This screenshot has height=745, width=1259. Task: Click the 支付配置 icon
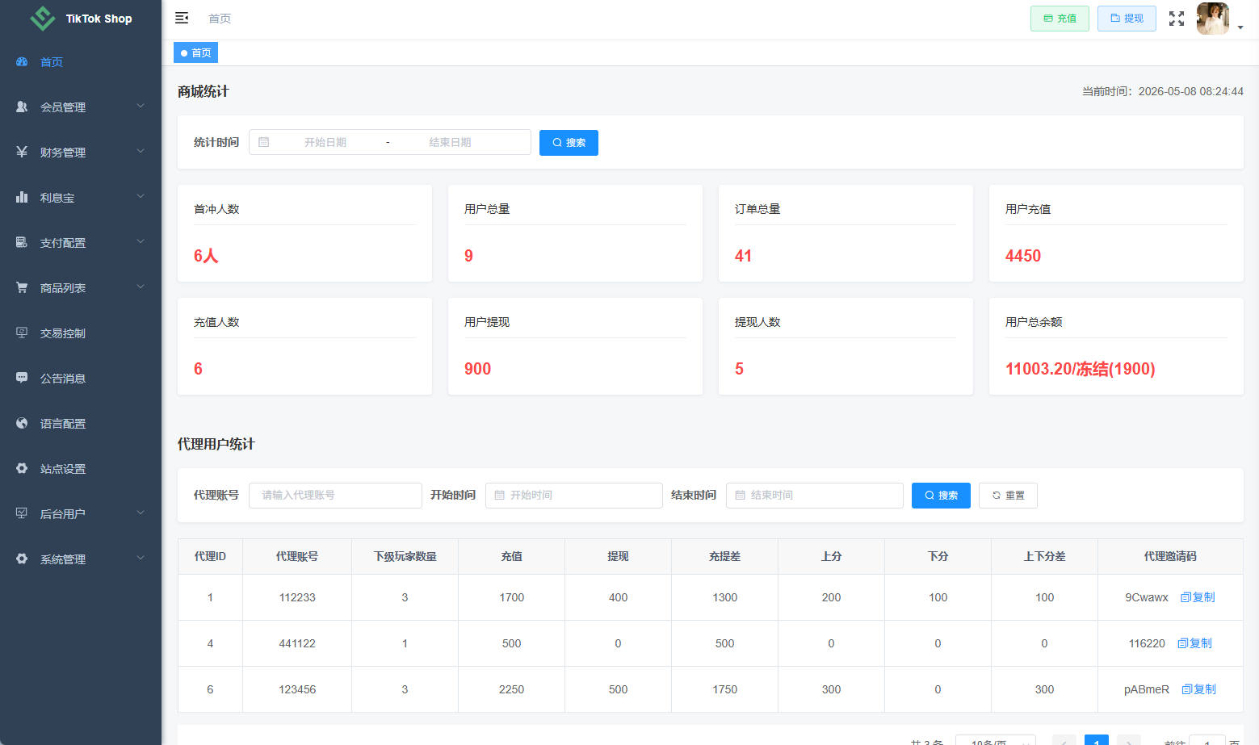22,242
